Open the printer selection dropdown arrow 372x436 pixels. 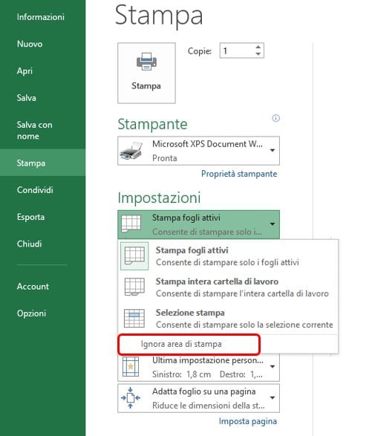273,151
